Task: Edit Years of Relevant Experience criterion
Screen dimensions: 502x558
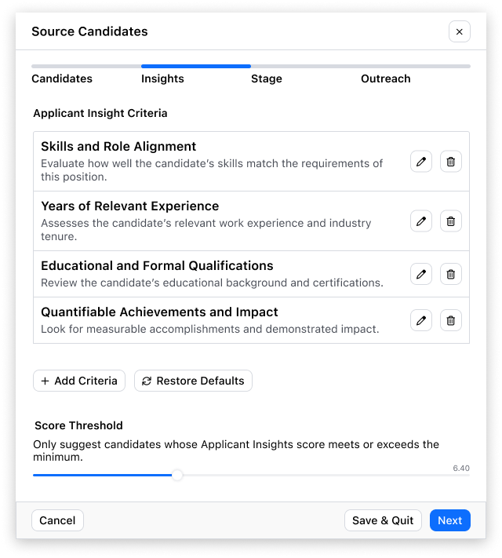Action: point(421,221)
